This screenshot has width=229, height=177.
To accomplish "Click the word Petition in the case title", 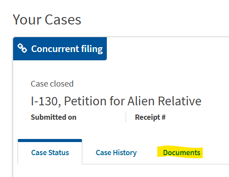I will point(85,101).
